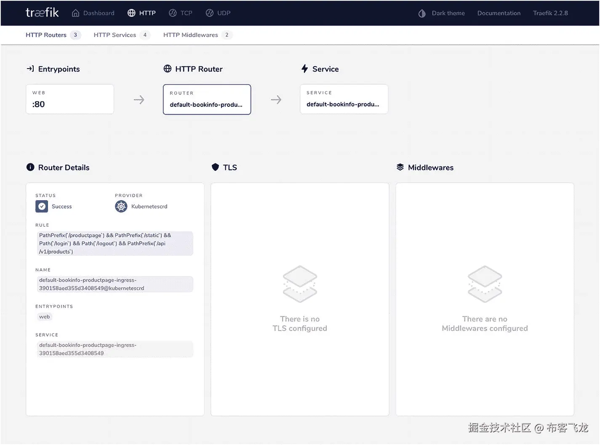Switch to the HTTP Services tab
This screenshot has width=600, height=445.
pyautogui.click(x=122, y=35)
